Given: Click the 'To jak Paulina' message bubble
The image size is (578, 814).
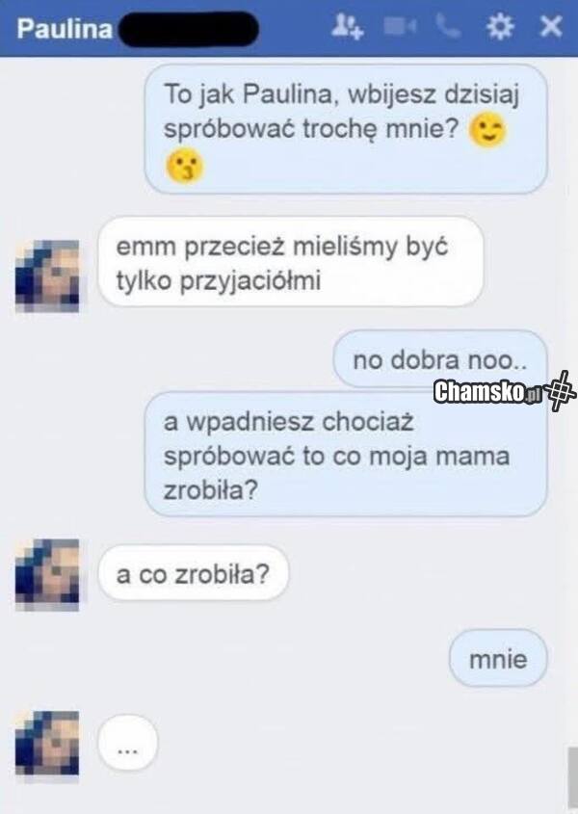Looking at the screenshot, I should pos(346,129).
